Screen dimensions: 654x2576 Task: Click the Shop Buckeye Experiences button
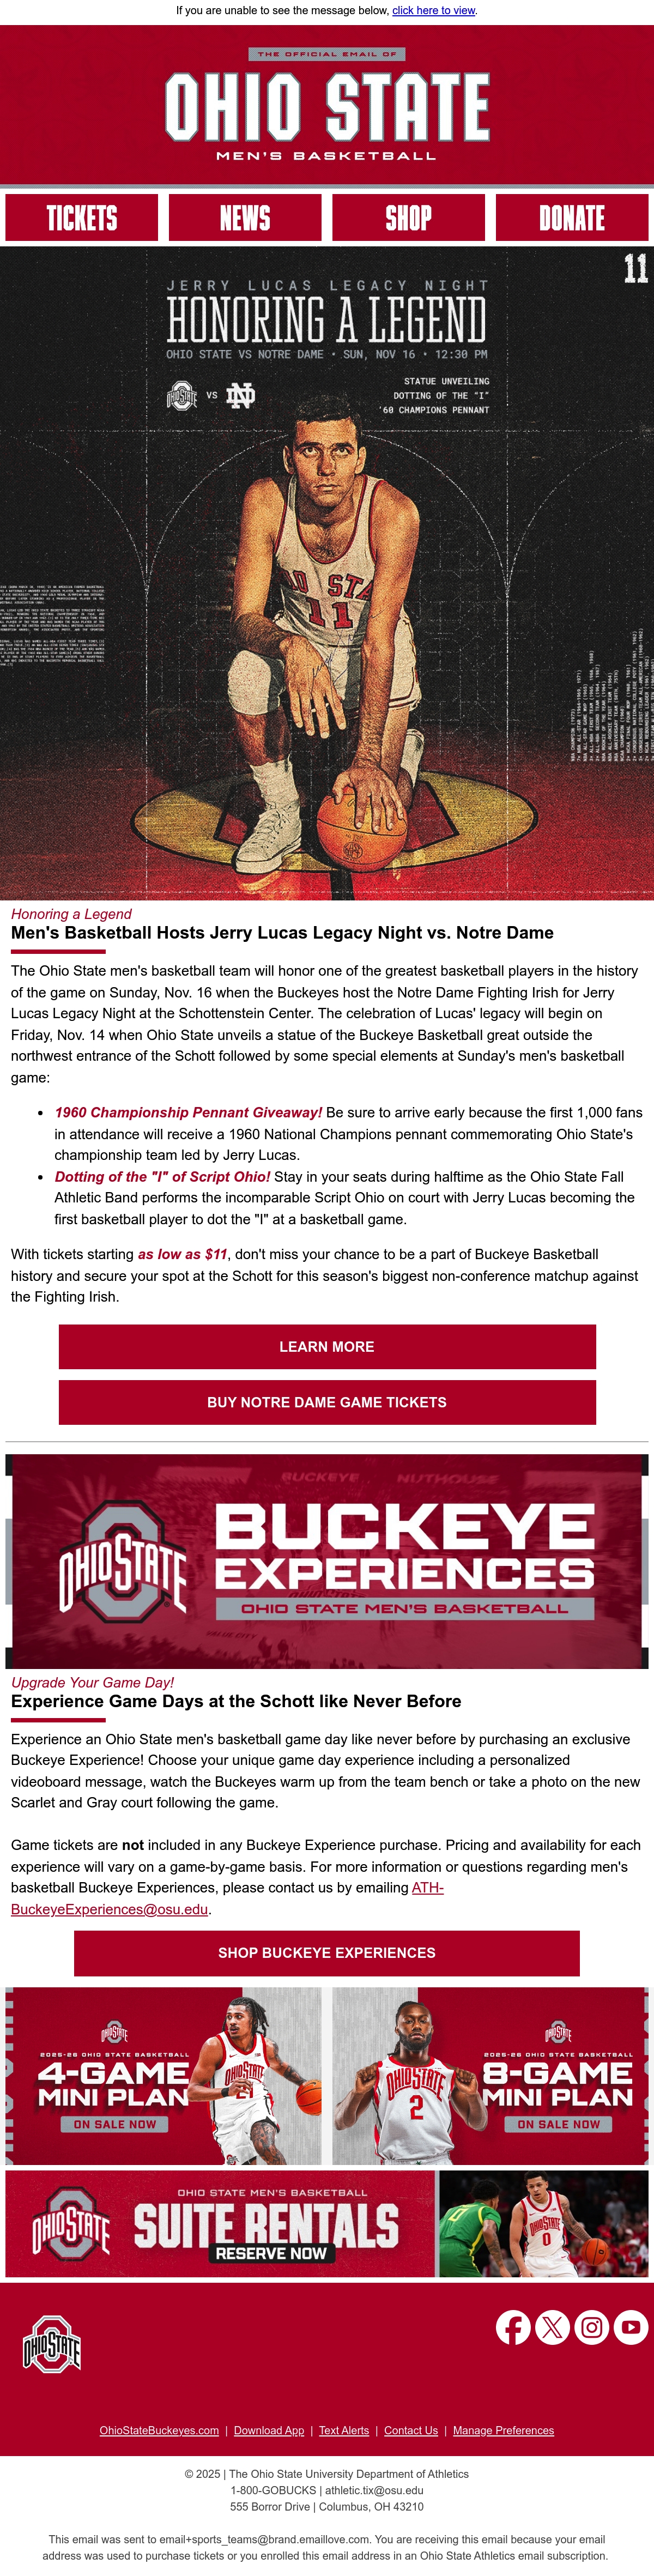[327, 1952]
